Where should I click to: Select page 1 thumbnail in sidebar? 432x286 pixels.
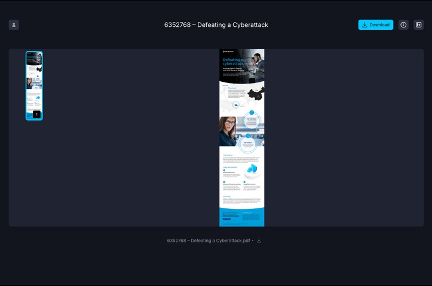point(34,85)
